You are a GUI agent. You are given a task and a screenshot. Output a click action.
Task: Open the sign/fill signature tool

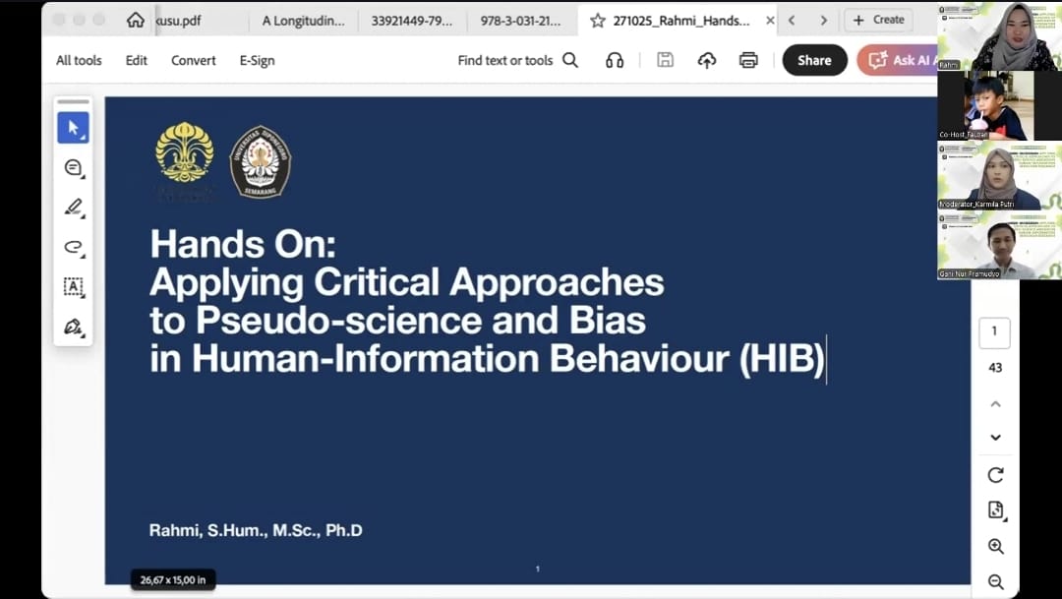pos(73,327)
